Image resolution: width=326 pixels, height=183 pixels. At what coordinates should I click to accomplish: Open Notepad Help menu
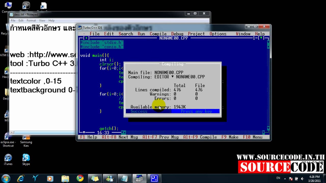51,21
